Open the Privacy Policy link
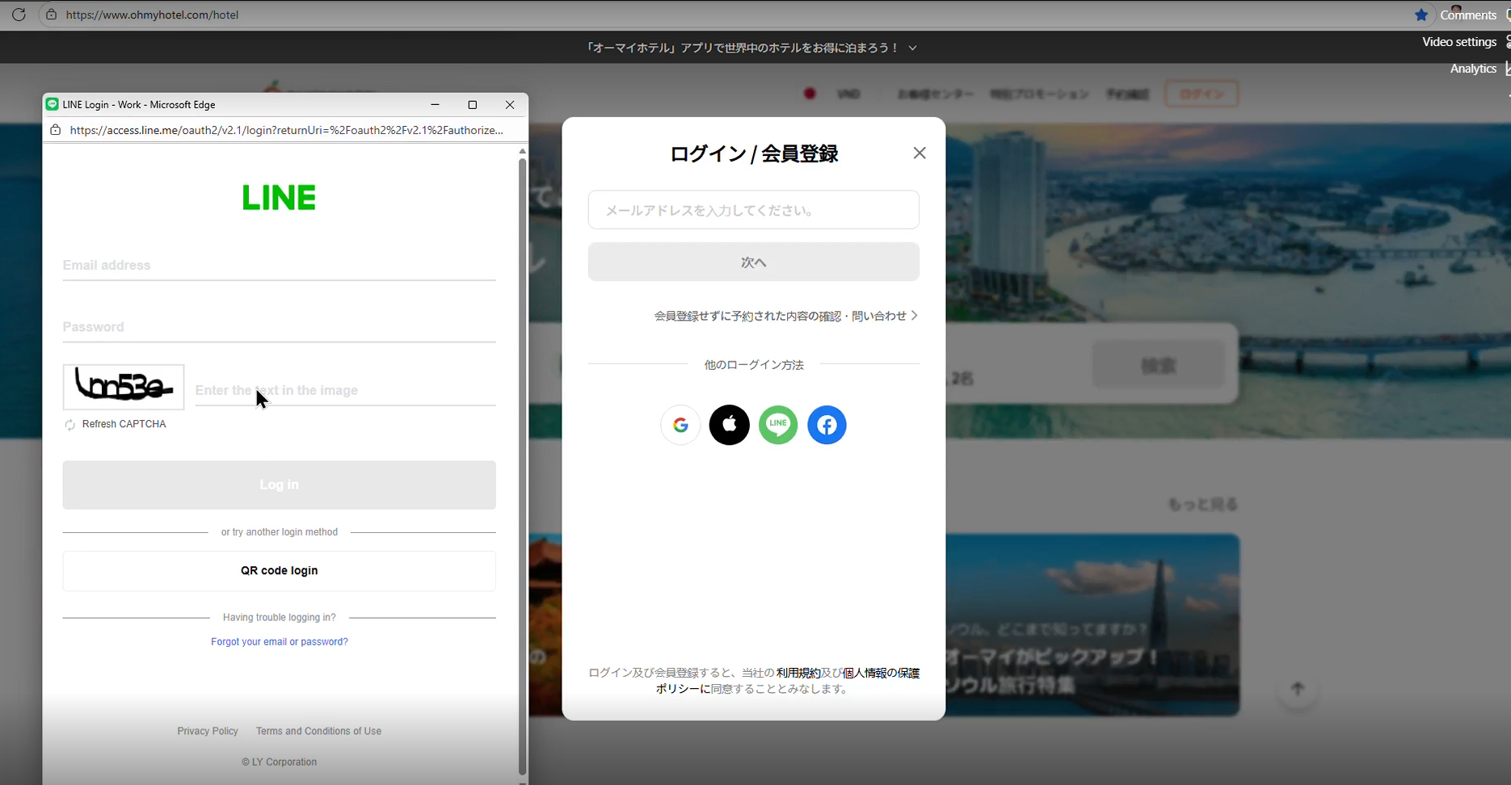This screenshot has height=785, width=1511. 208,731
